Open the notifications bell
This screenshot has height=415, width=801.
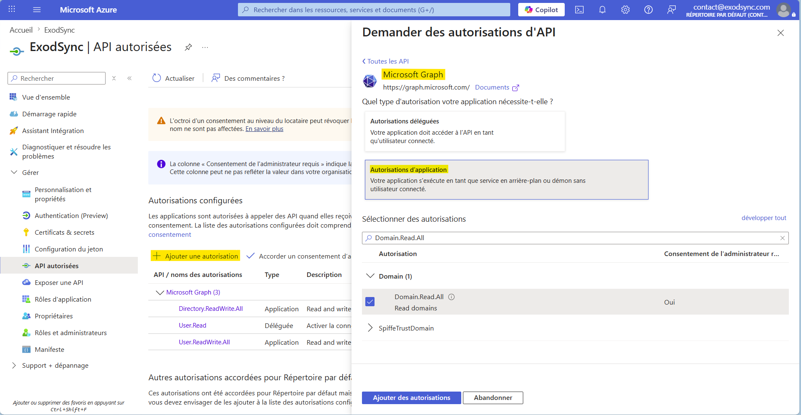(x=602, y=10)
